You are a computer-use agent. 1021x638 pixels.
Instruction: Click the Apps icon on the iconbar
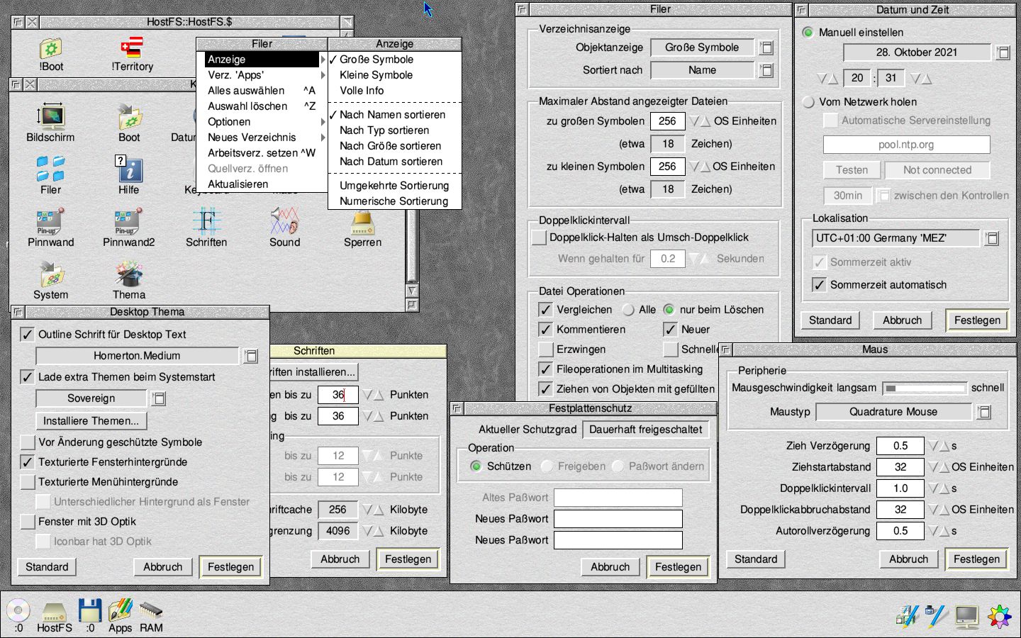click(120, 611)
